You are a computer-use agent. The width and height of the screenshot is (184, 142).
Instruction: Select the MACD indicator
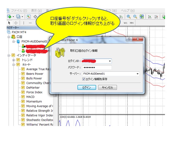(x=30, y=97)
